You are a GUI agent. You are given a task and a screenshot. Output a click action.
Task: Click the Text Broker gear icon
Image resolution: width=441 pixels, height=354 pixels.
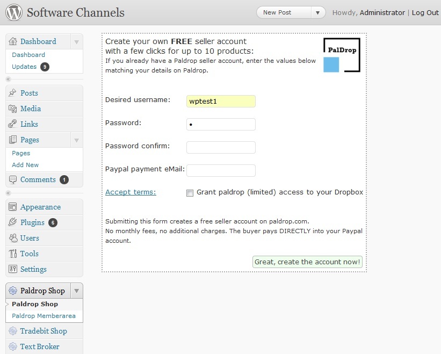pos(13,346)
